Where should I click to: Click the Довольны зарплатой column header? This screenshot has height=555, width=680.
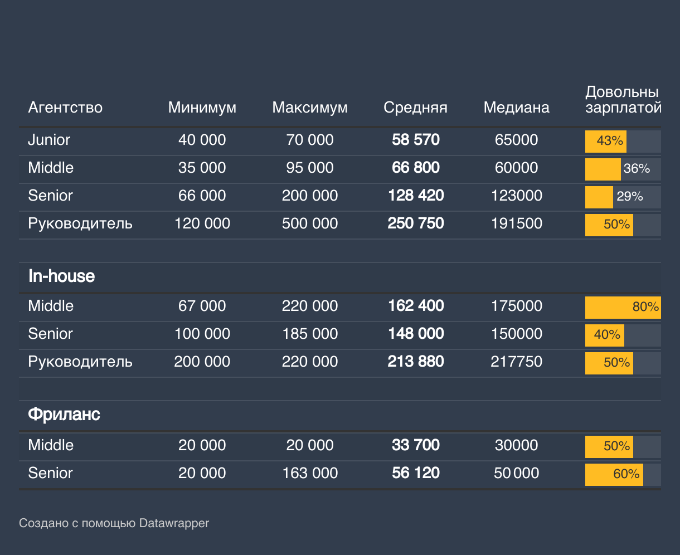(623, 100)
